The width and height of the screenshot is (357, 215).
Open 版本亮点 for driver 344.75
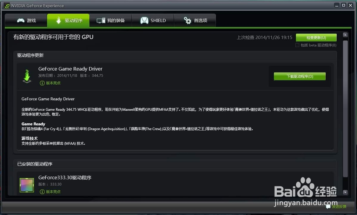click(53, 83)
